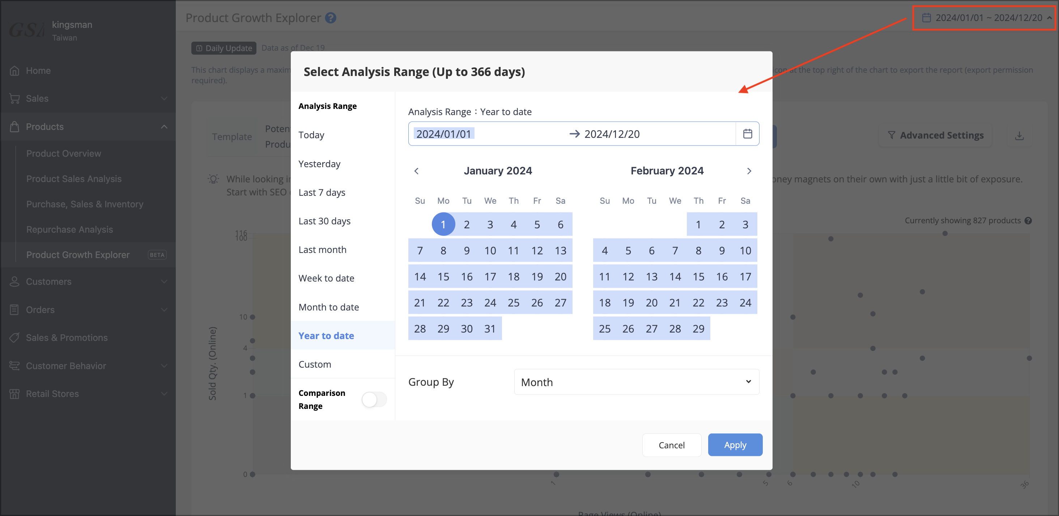1059x516 pixels.
Task: Click the Cancel button
Action: tap(671, 445)
